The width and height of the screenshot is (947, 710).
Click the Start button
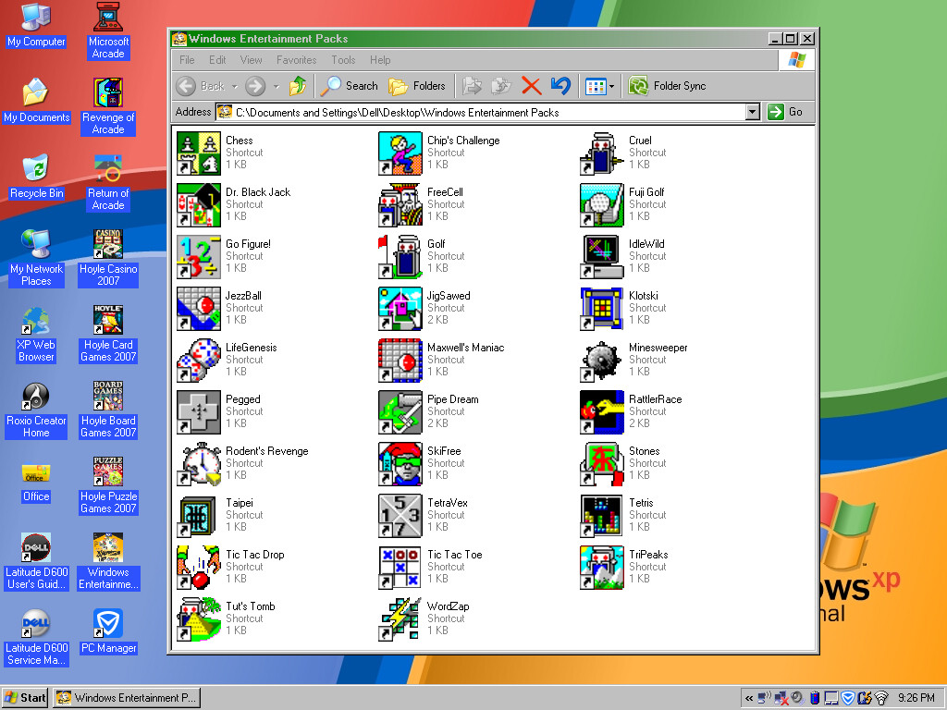25,698
